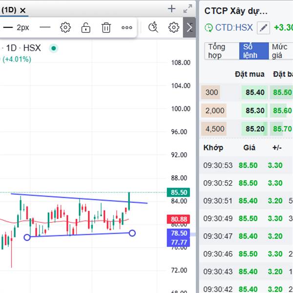Toggle lock on the selected drawing
293x293 pixels.
[x=86, y=27]
